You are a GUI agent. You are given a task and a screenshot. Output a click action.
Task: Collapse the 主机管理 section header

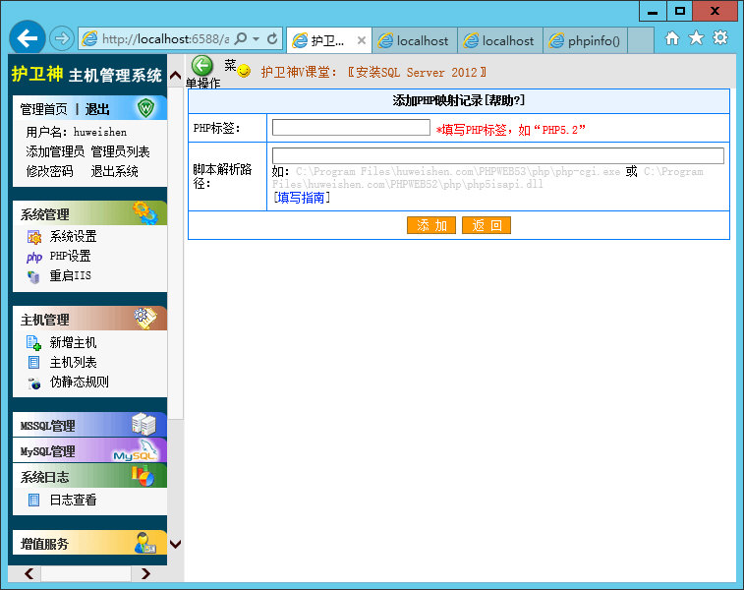89,319
